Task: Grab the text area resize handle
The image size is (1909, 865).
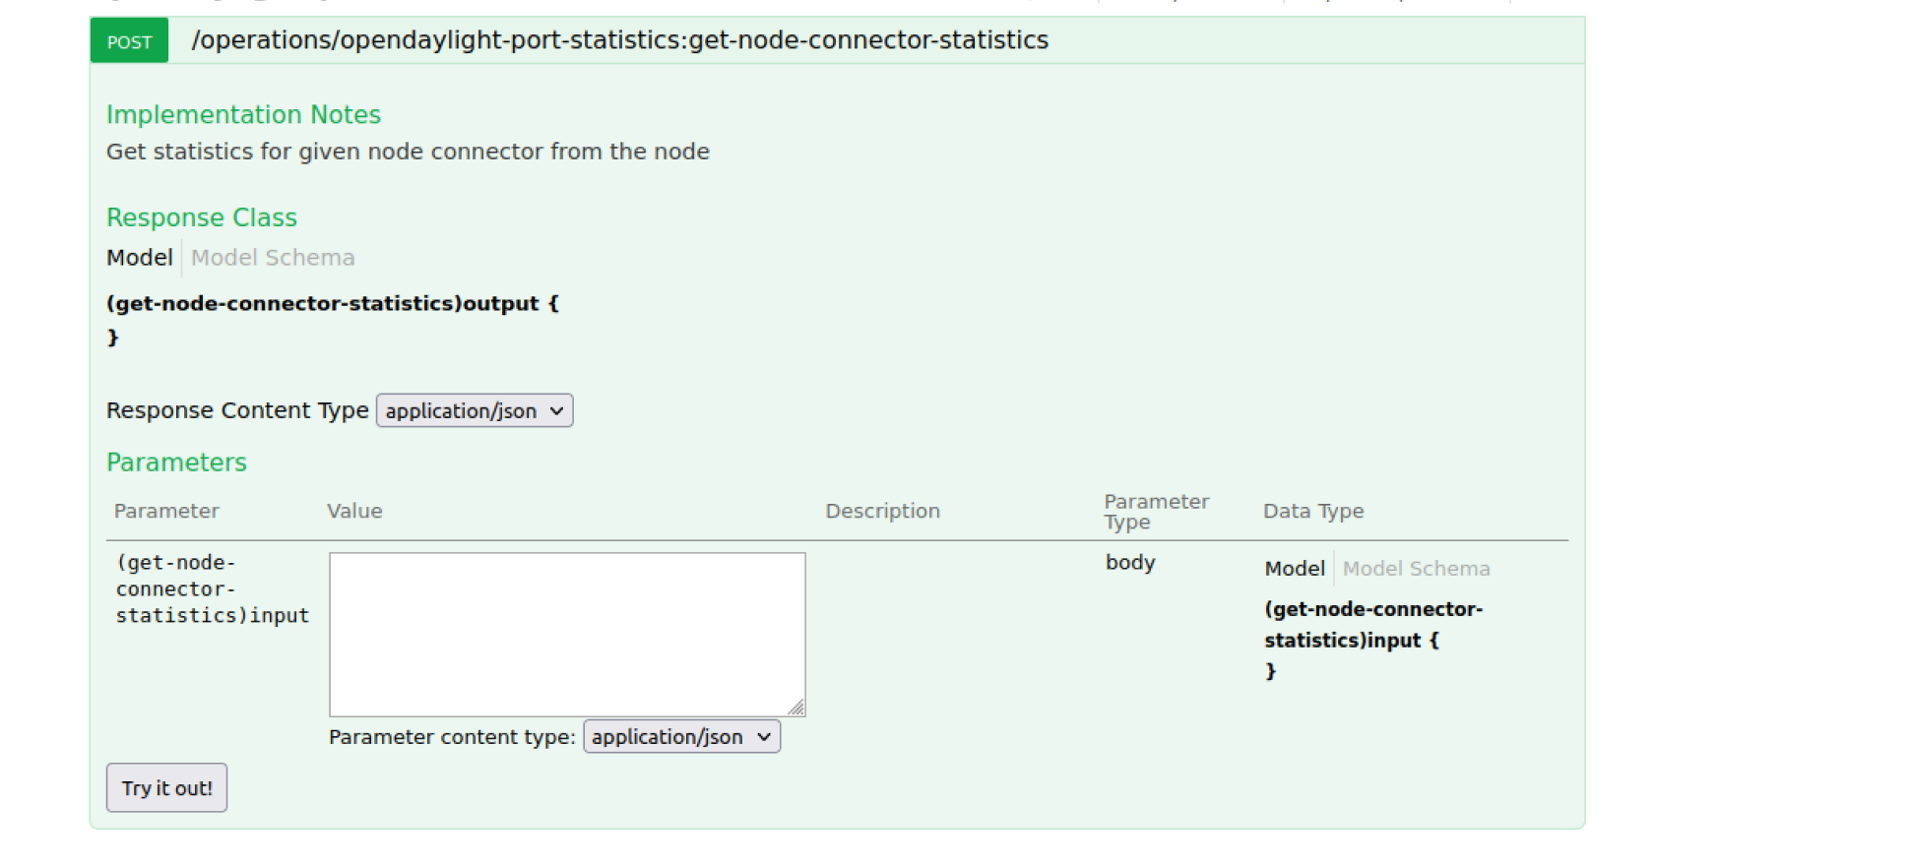Action: pos(796,708)
